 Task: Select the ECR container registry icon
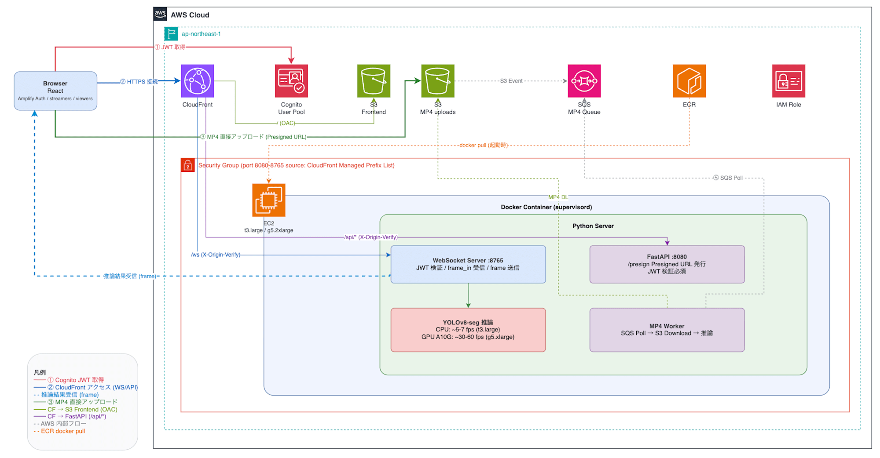click(x=689, y=81)
